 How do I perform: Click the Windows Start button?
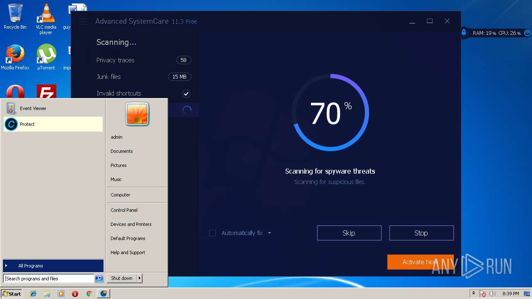click(12, 294)
